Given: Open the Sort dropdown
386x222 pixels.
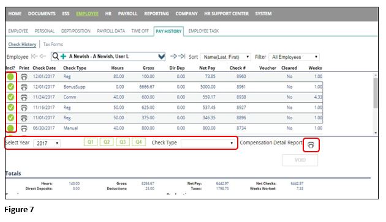Looking at the screenshot, I should (225, 57).
